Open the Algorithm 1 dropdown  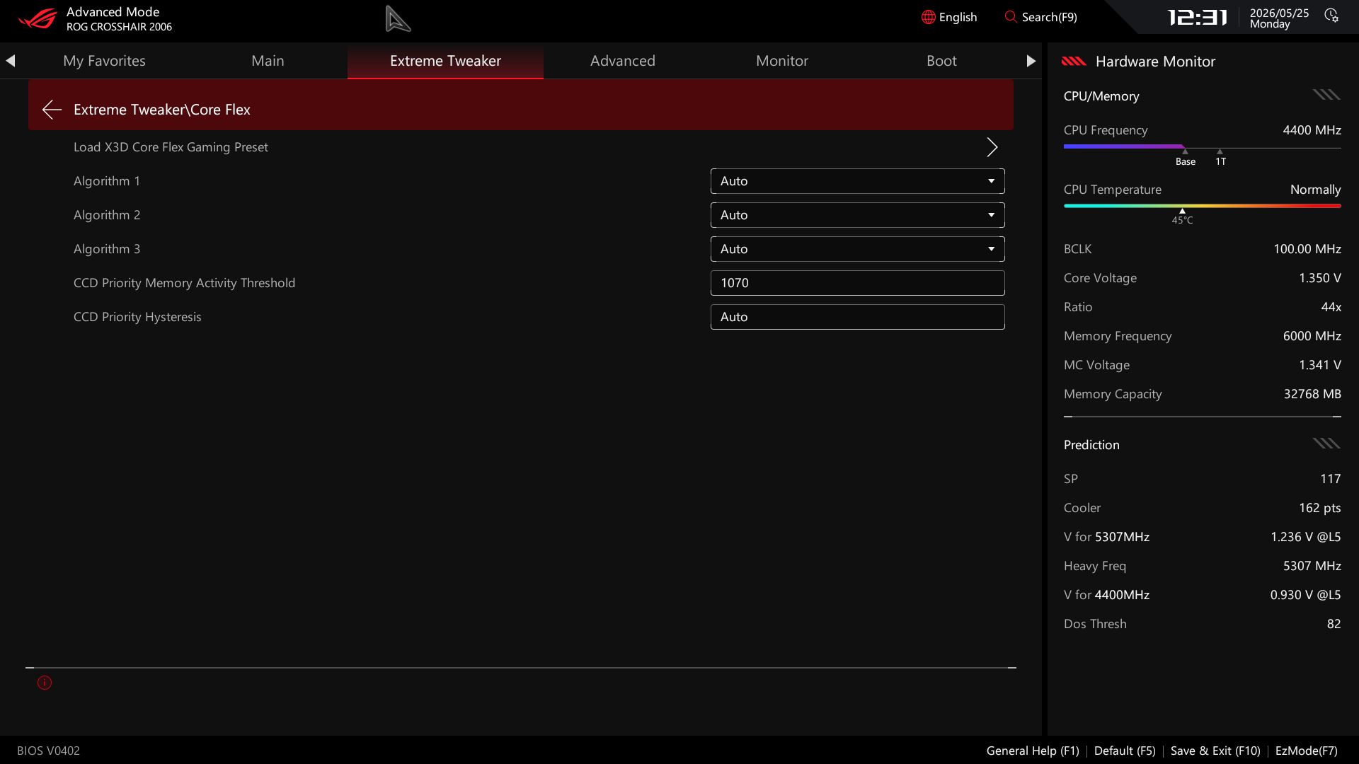pos(857,181)
